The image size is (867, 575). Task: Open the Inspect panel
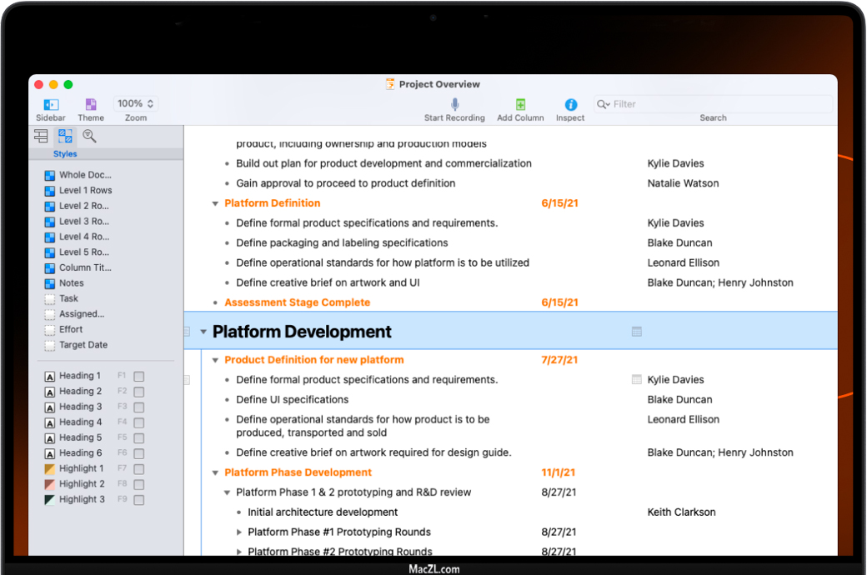tap(570, 104)
